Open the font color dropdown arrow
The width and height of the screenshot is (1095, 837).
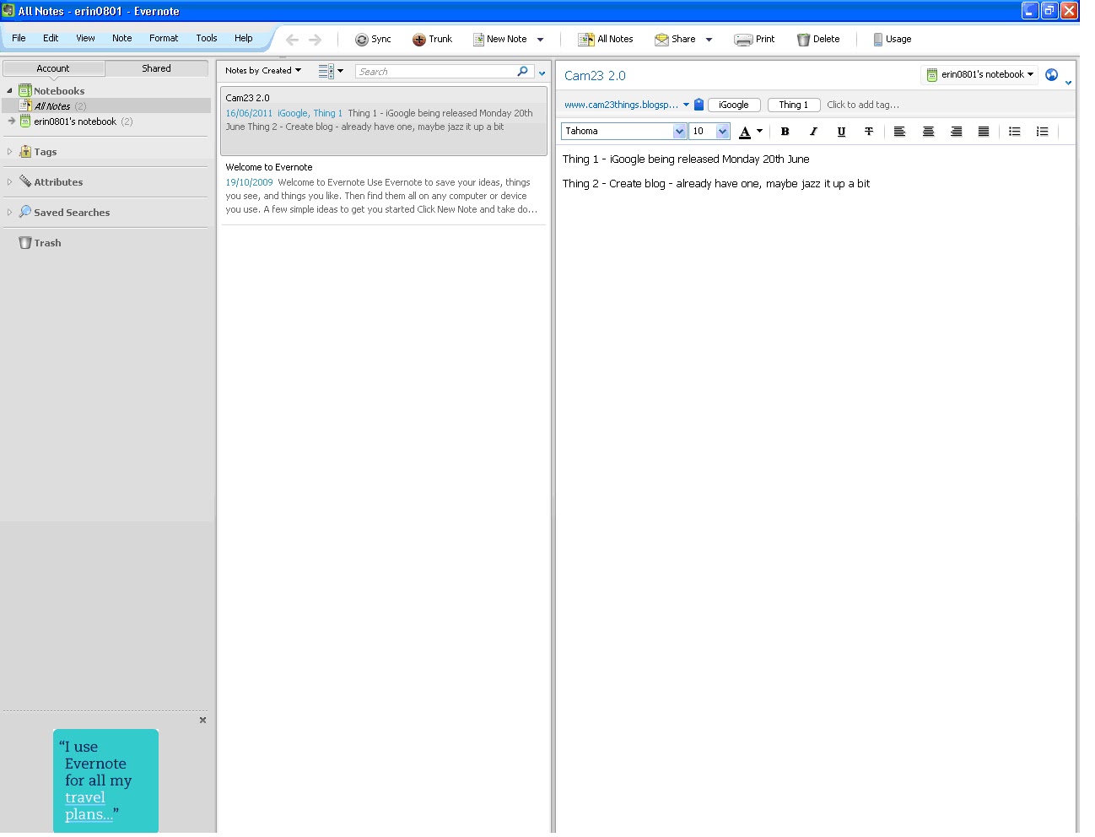(x=759, y=132)
